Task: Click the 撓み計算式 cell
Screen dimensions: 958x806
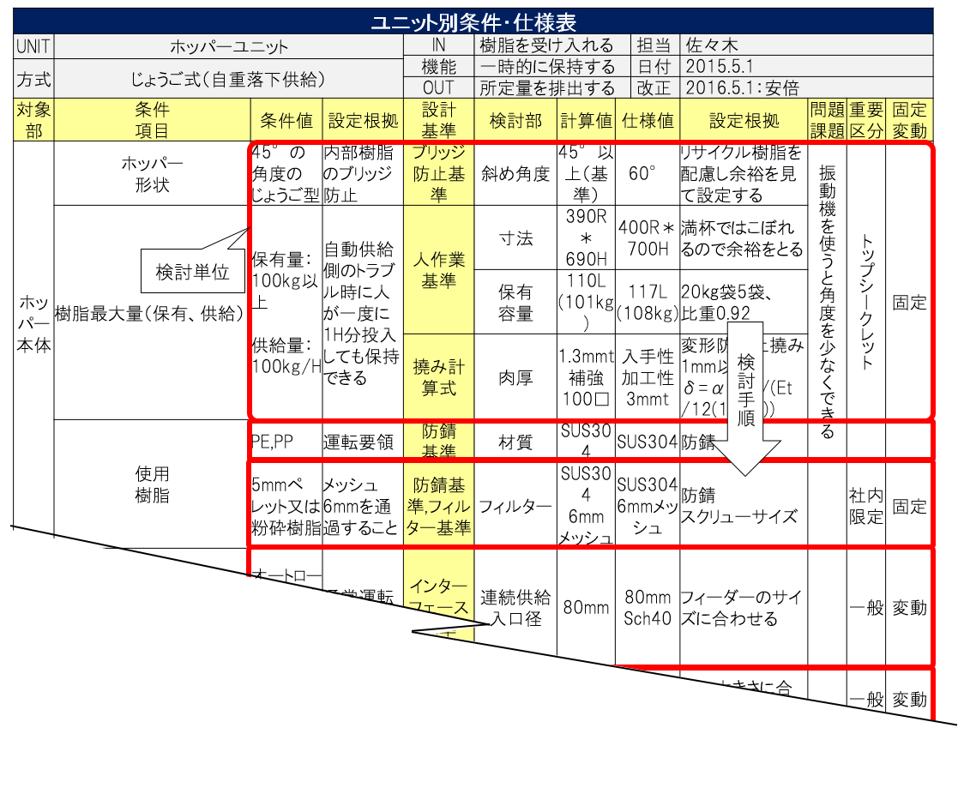Action: [438, 377]
